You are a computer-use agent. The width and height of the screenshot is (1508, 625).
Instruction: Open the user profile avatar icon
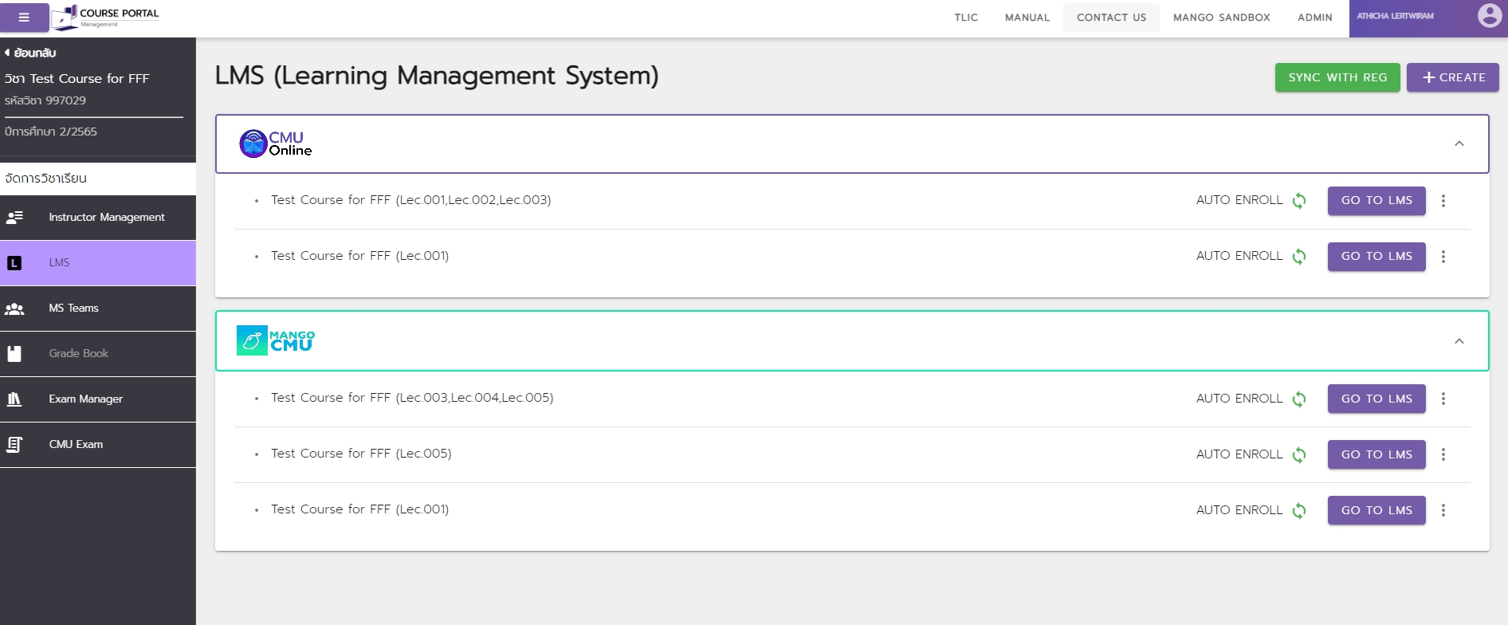pyautogui.click(x=1489, y=16)
